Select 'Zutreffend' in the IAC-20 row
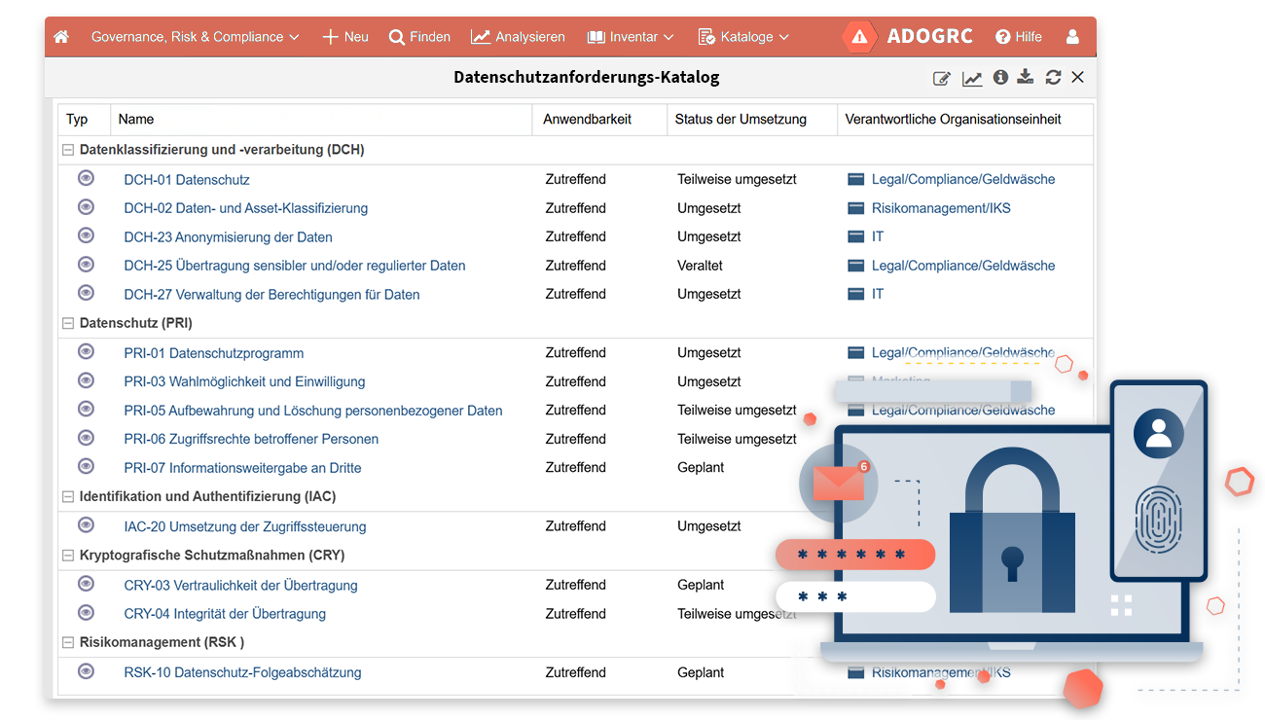The image size is (1265, 720). [576, 526]
